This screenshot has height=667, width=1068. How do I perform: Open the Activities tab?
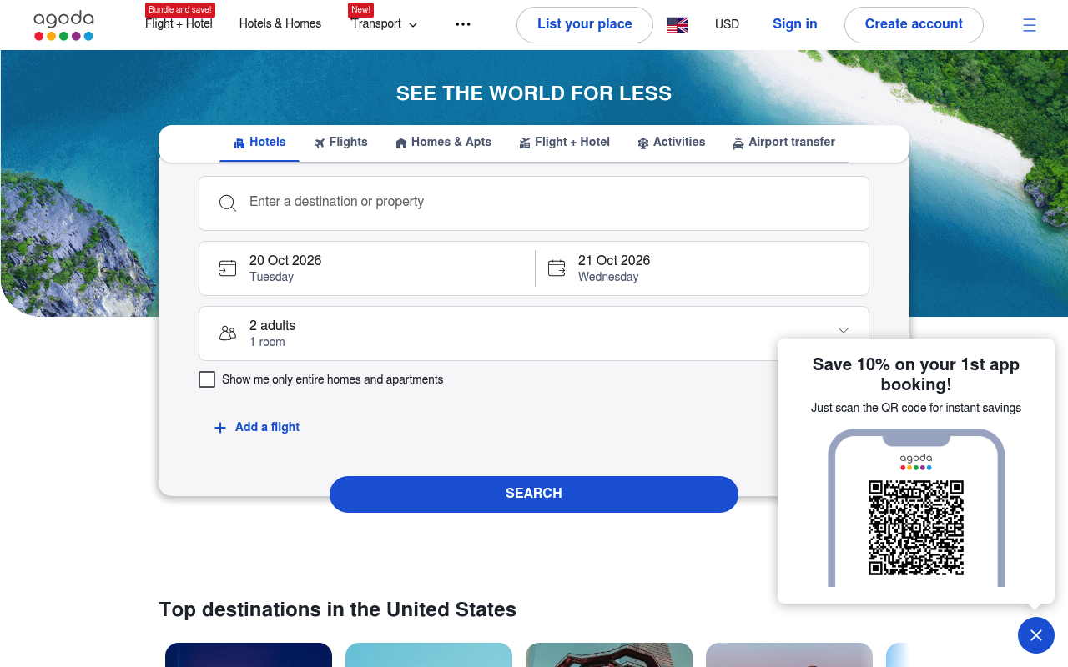click(x=671, y=143)
